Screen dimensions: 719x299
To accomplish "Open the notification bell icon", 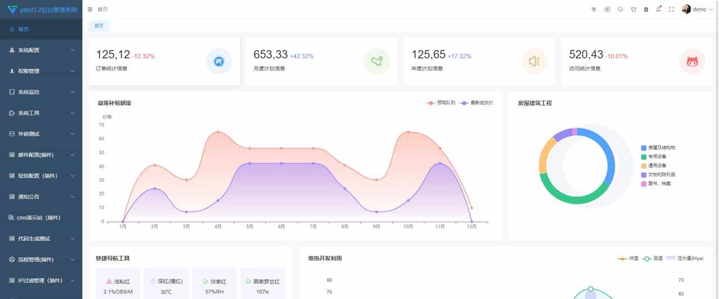I will click(658, 10).
